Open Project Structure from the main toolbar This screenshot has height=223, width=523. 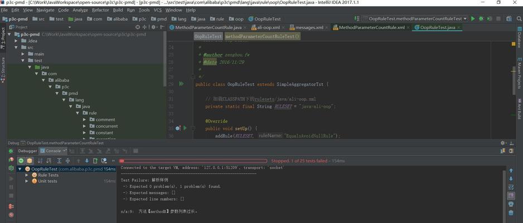509,19
